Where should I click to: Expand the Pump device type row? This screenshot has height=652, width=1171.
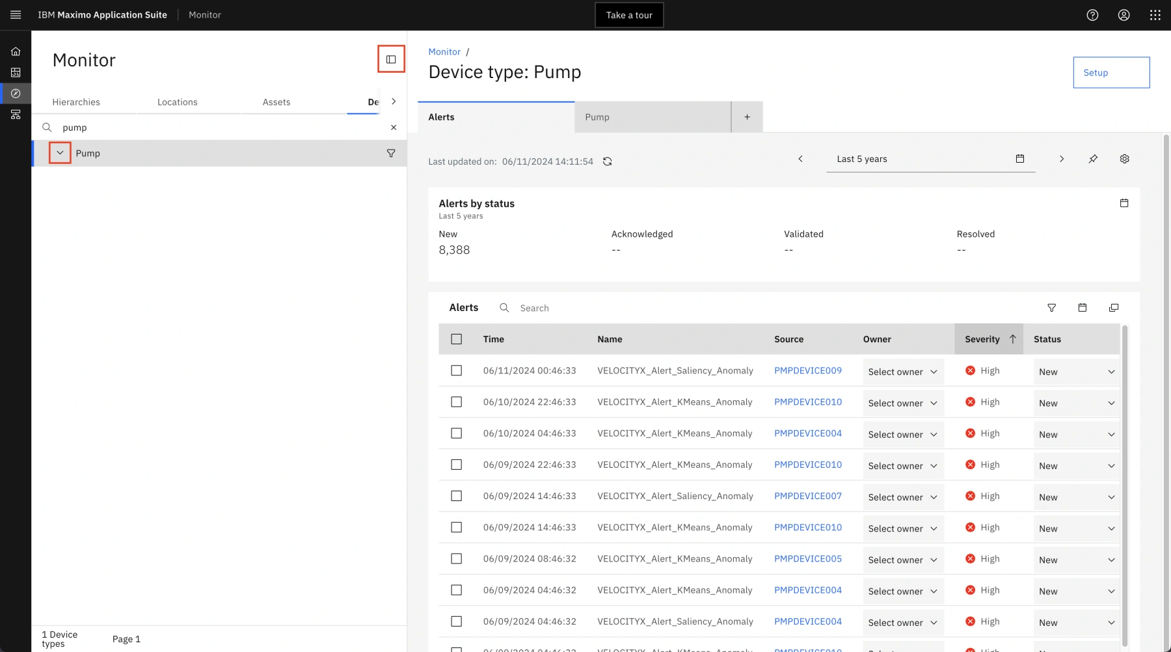point(60,153)
